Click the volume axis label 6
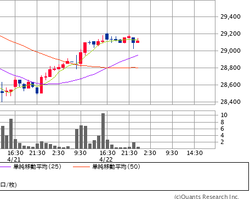Viewport: 250px width, 199px height. click(222, 129)
